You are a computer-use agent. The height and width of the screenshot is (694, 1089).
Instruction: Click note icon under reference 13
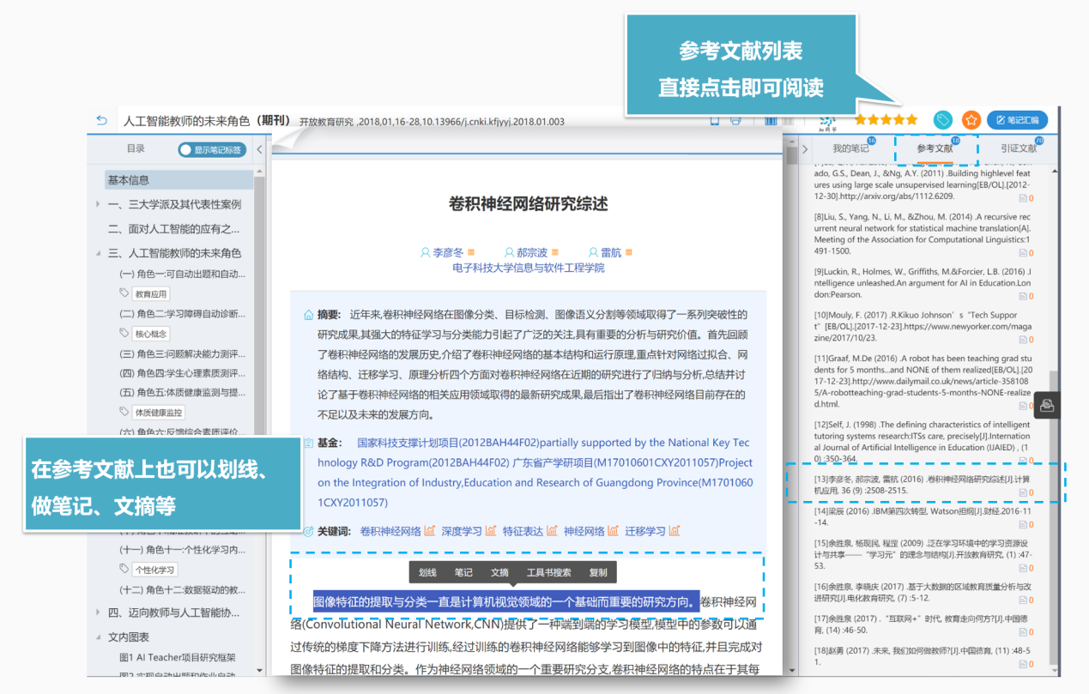(x=1022, y=492)
